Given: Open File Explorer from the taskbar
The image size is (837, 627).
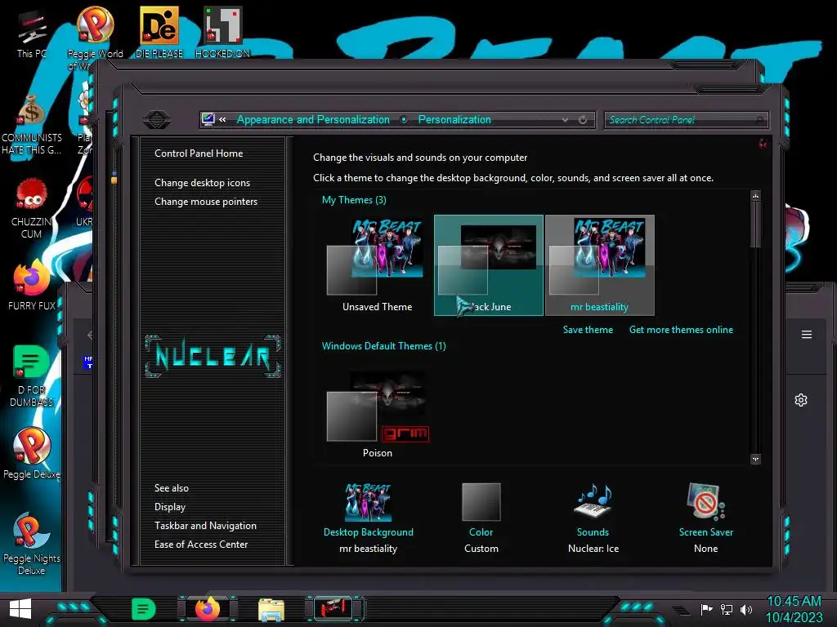Looking at the screenshot, I should 271,609.
